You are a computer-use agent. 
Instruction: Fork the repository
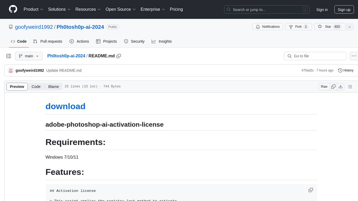click(x=299, y=27)
